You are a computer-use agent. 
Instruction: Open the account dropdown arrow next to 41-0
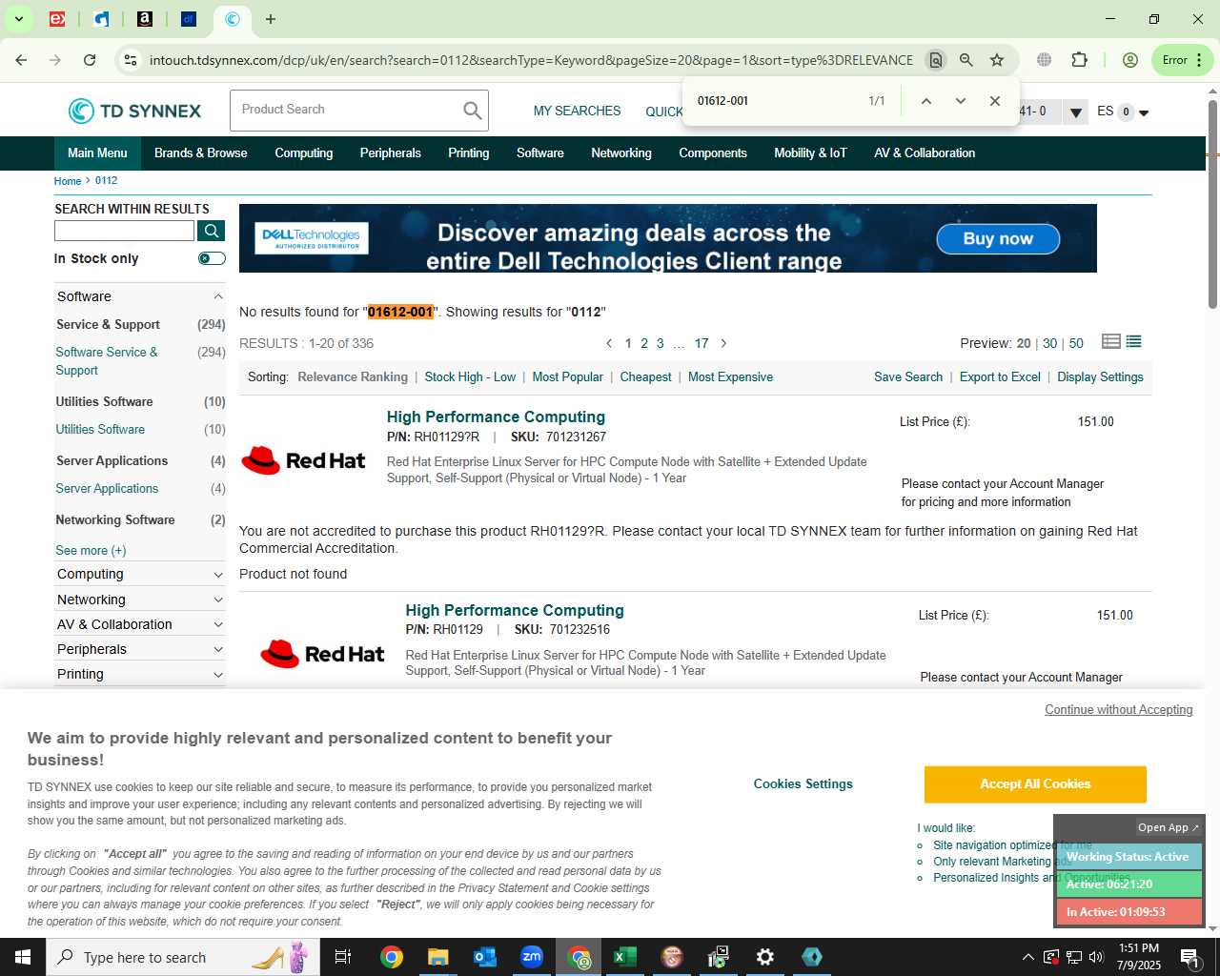point(1075,112)
